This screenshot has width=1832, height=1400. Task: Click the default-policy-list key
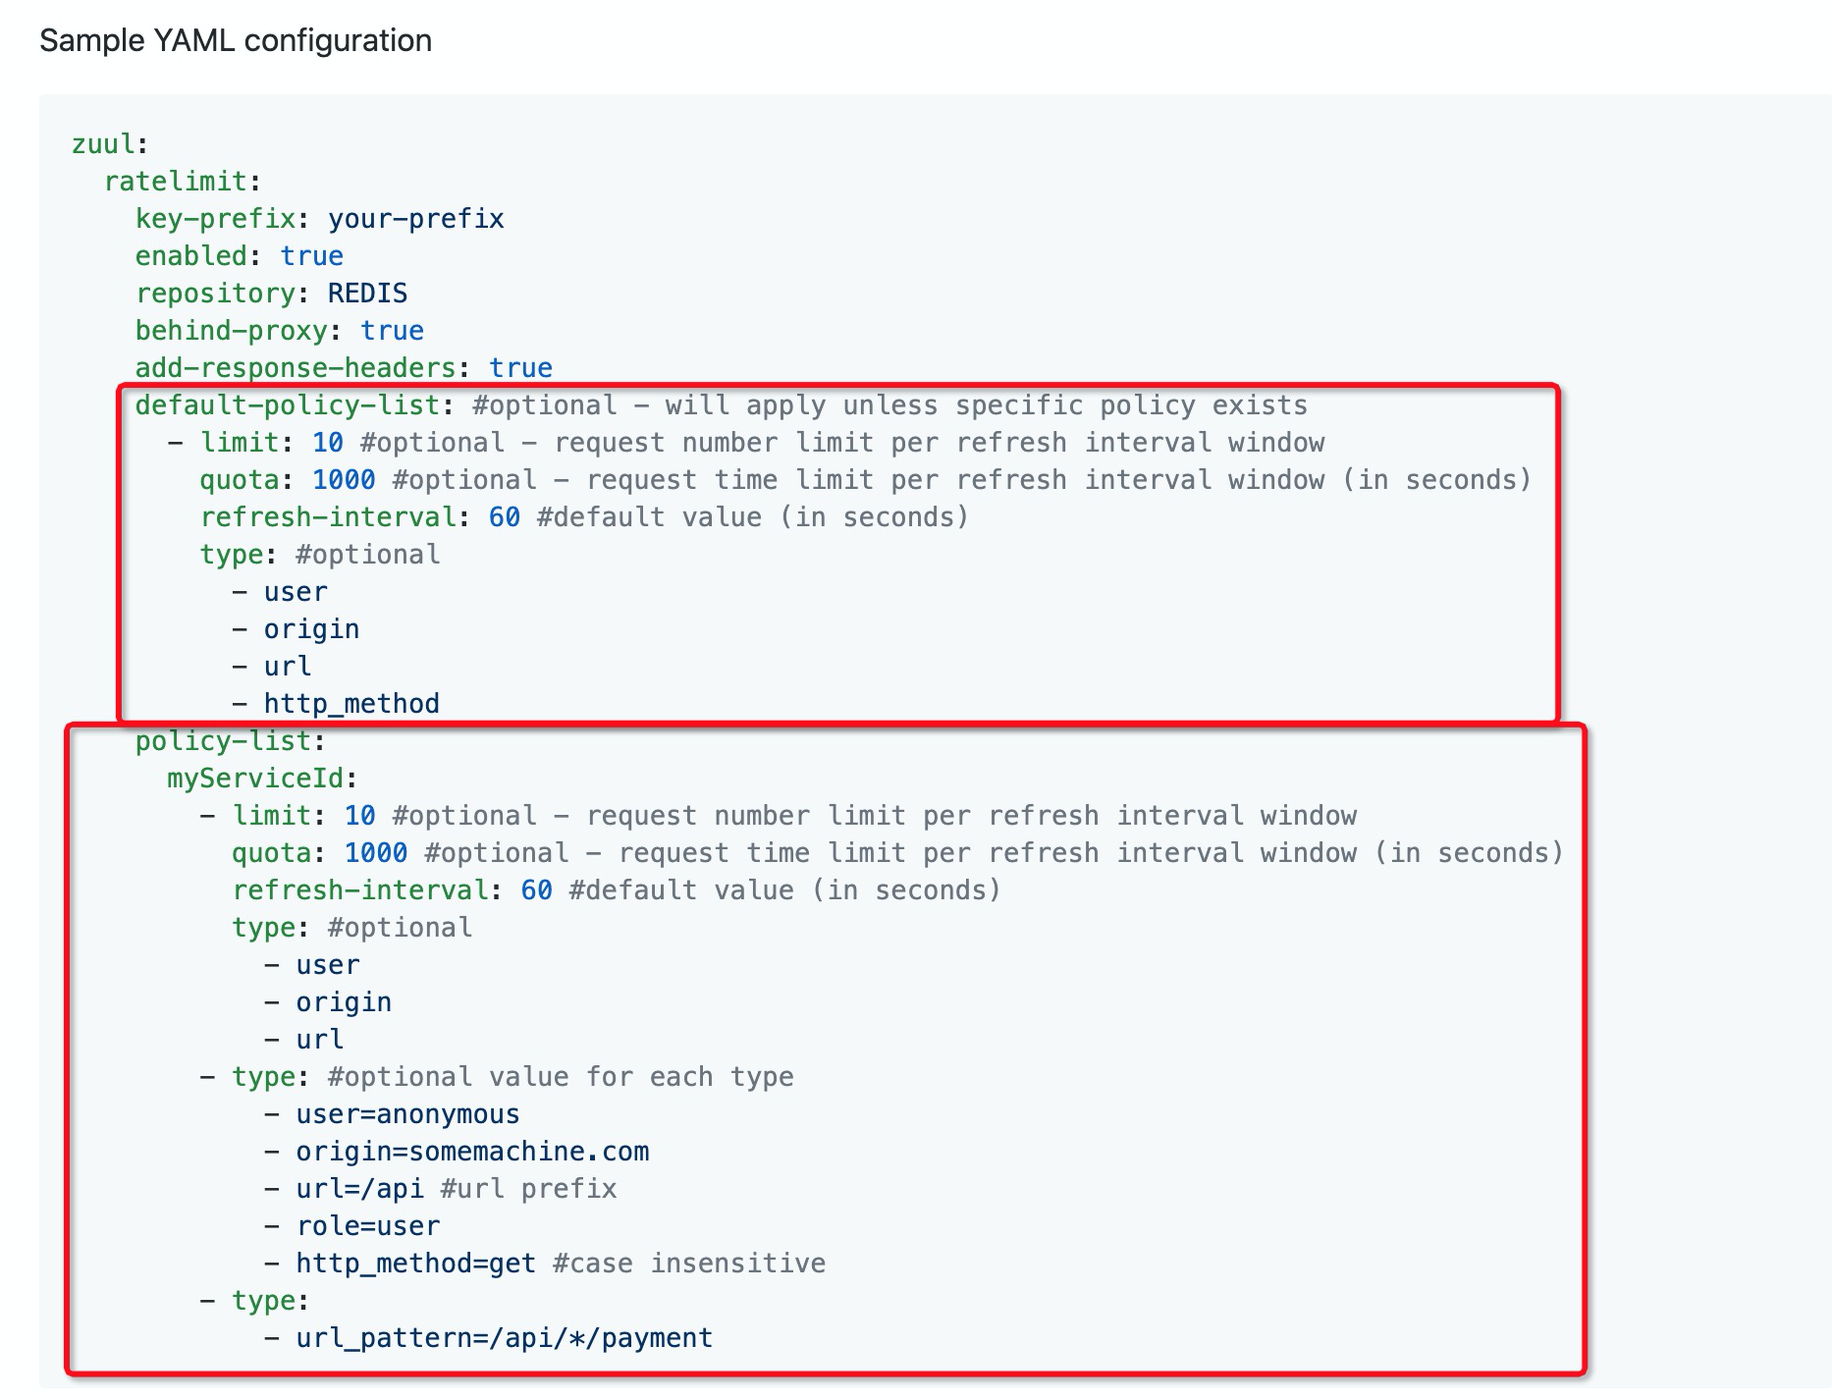287,405
